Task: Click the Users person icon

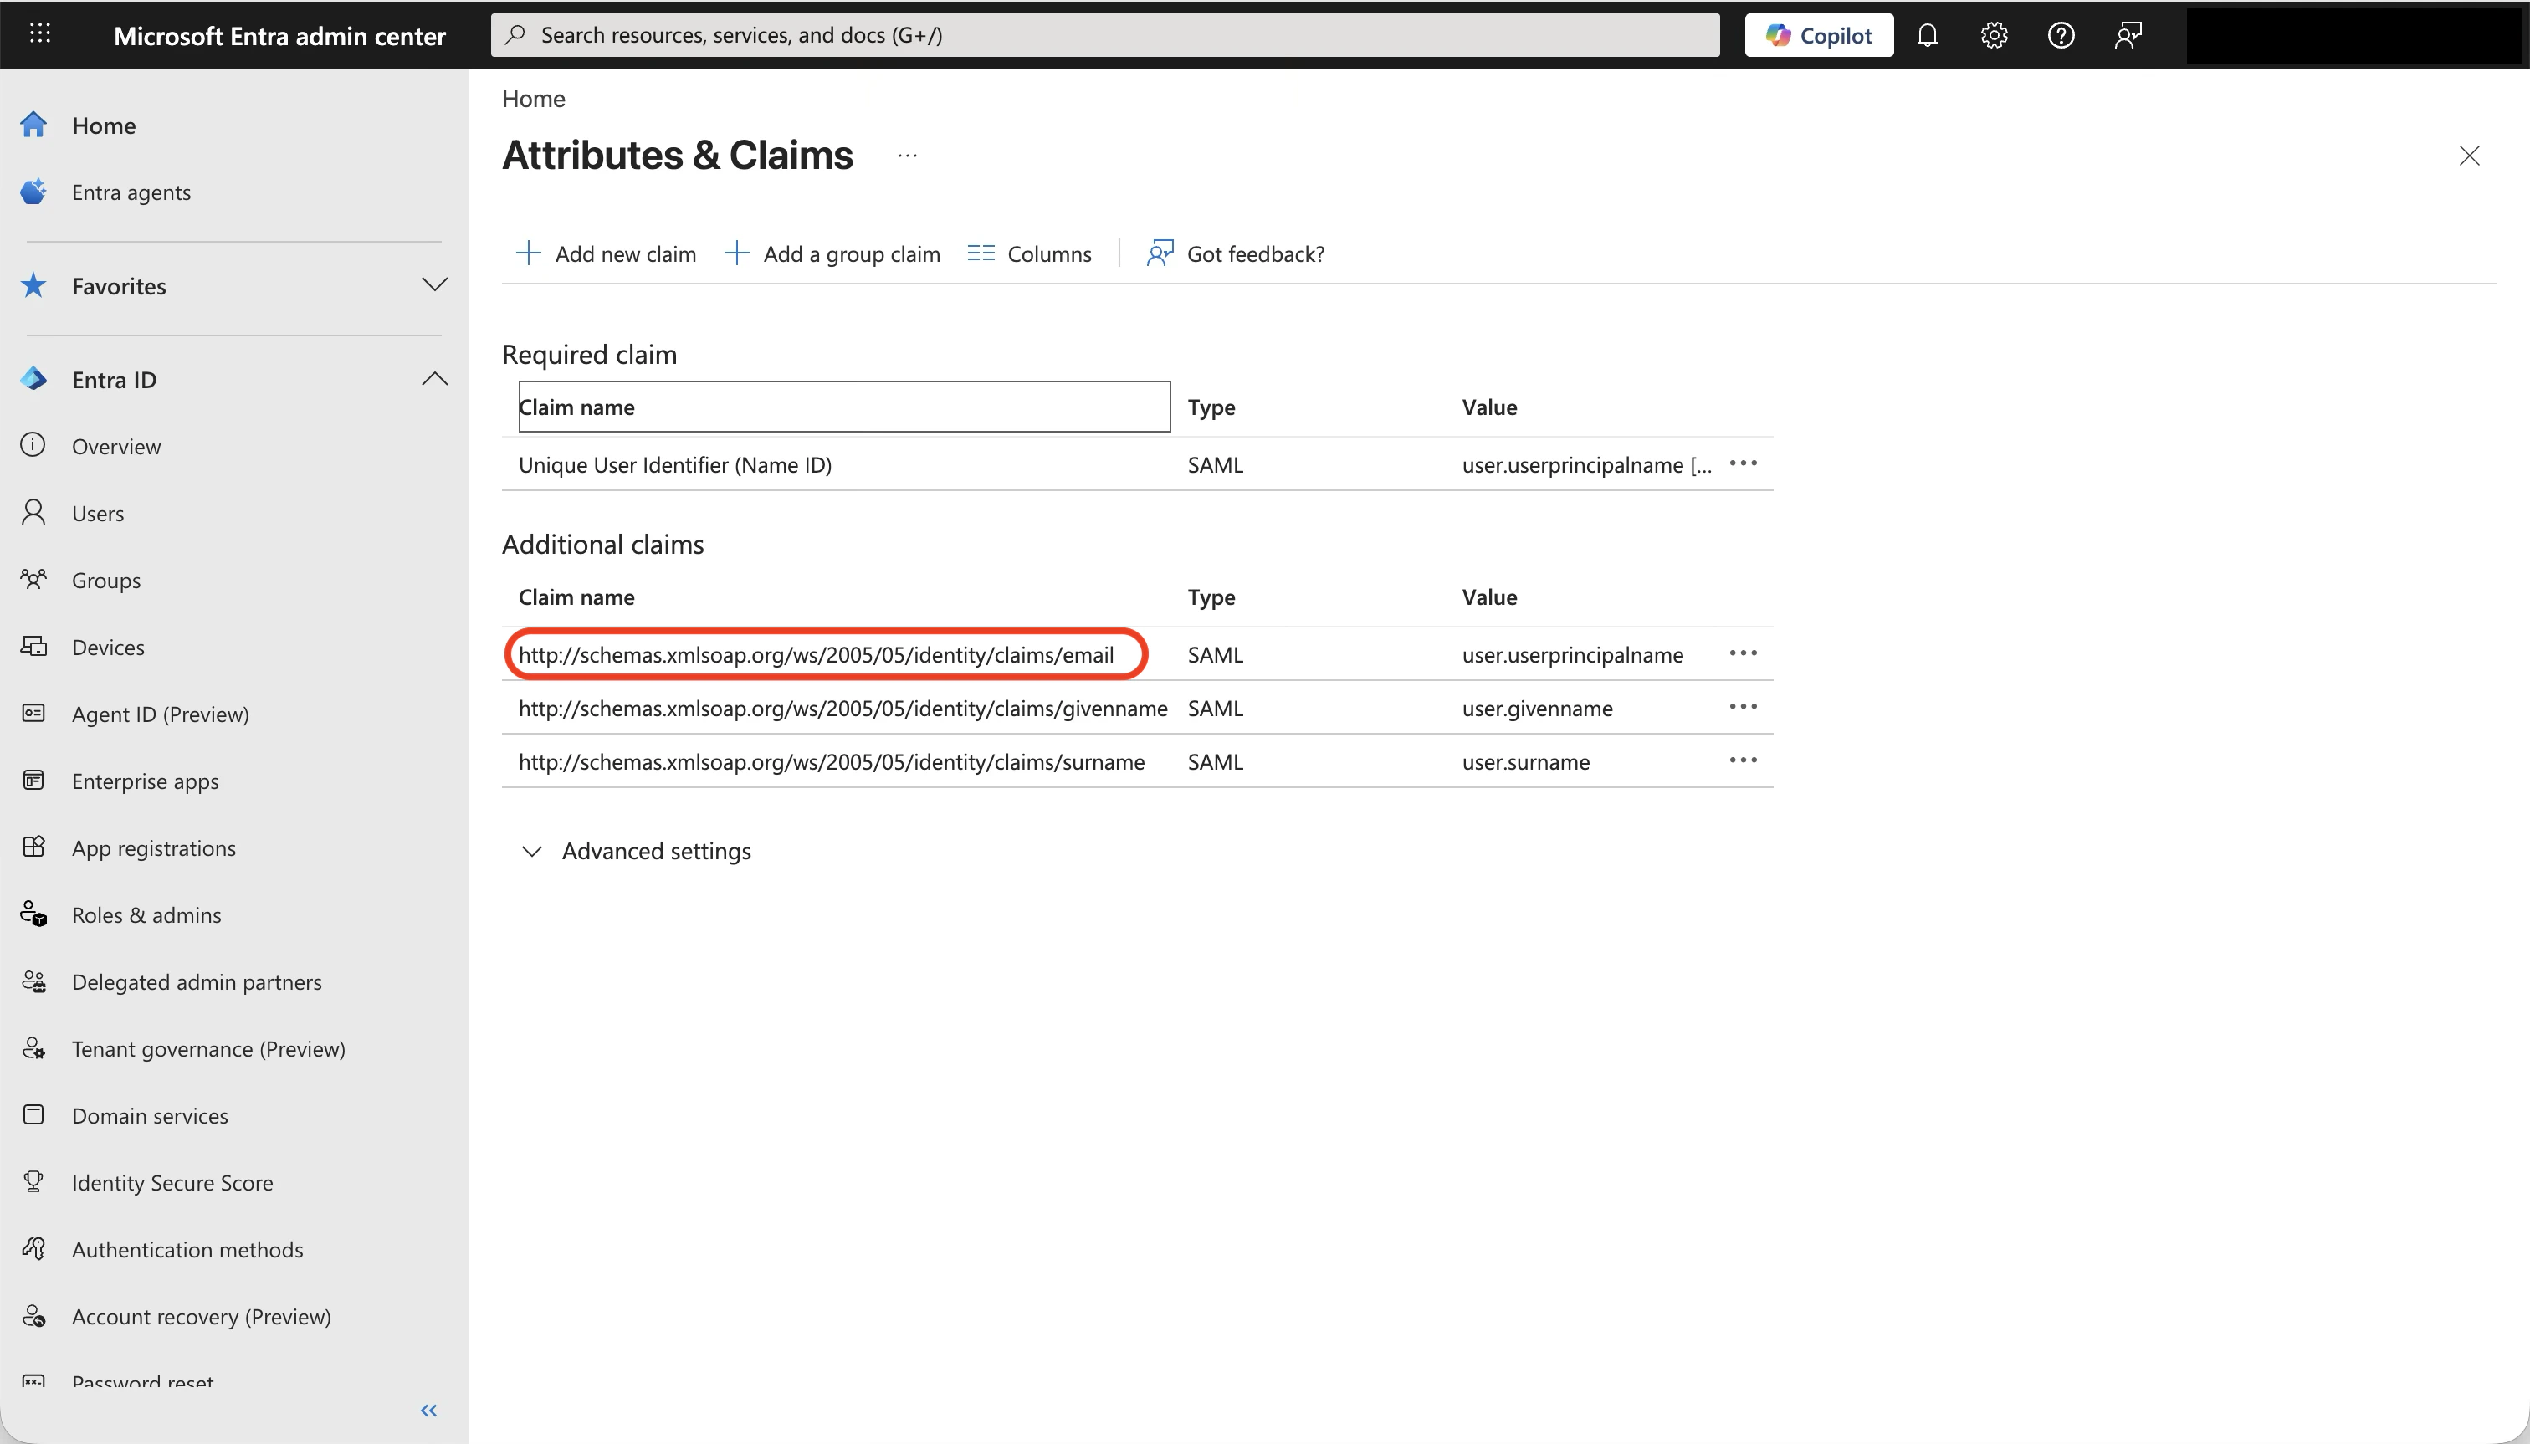Action: point(33,513)
